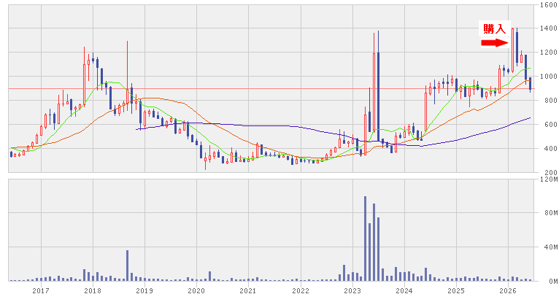Viewport: 559px width, 294px height.
Task: Click the 2026 year label on time axis
Action: [x=508, y=291]
